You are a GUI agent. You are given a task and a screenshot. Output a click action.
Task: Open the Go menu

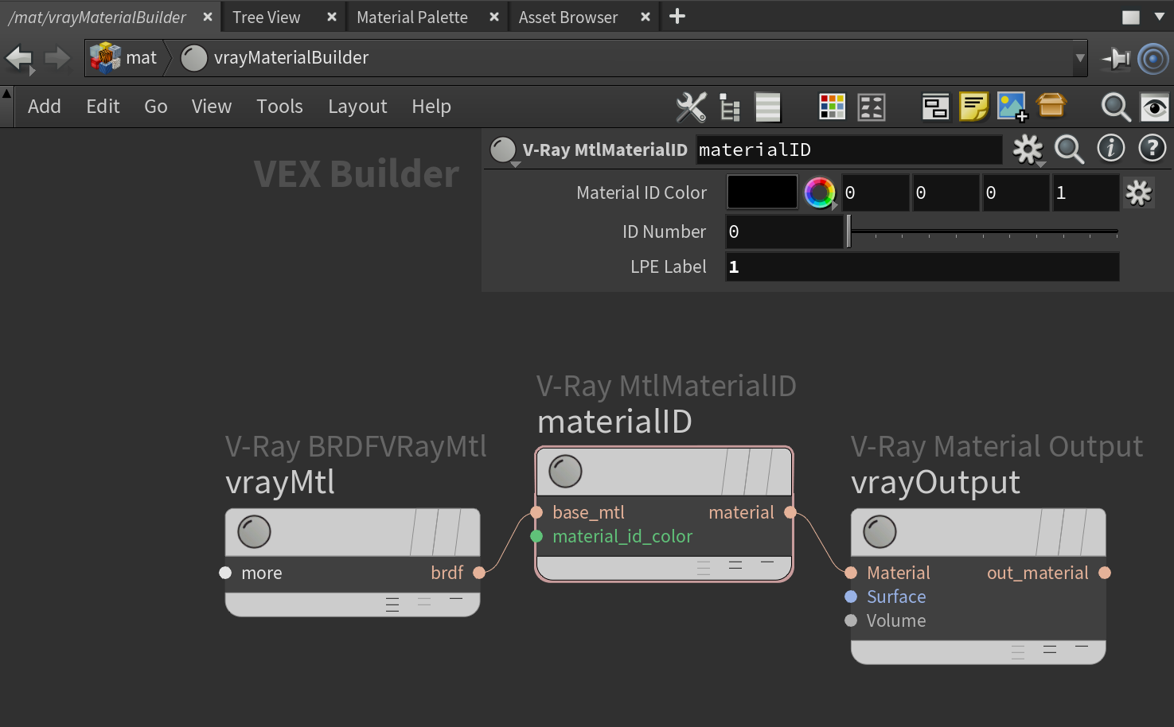click(156, 107)
